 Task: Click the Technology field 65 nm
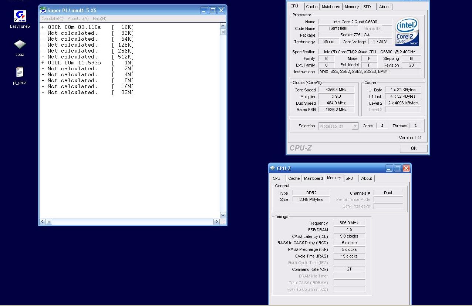[328, 42]
